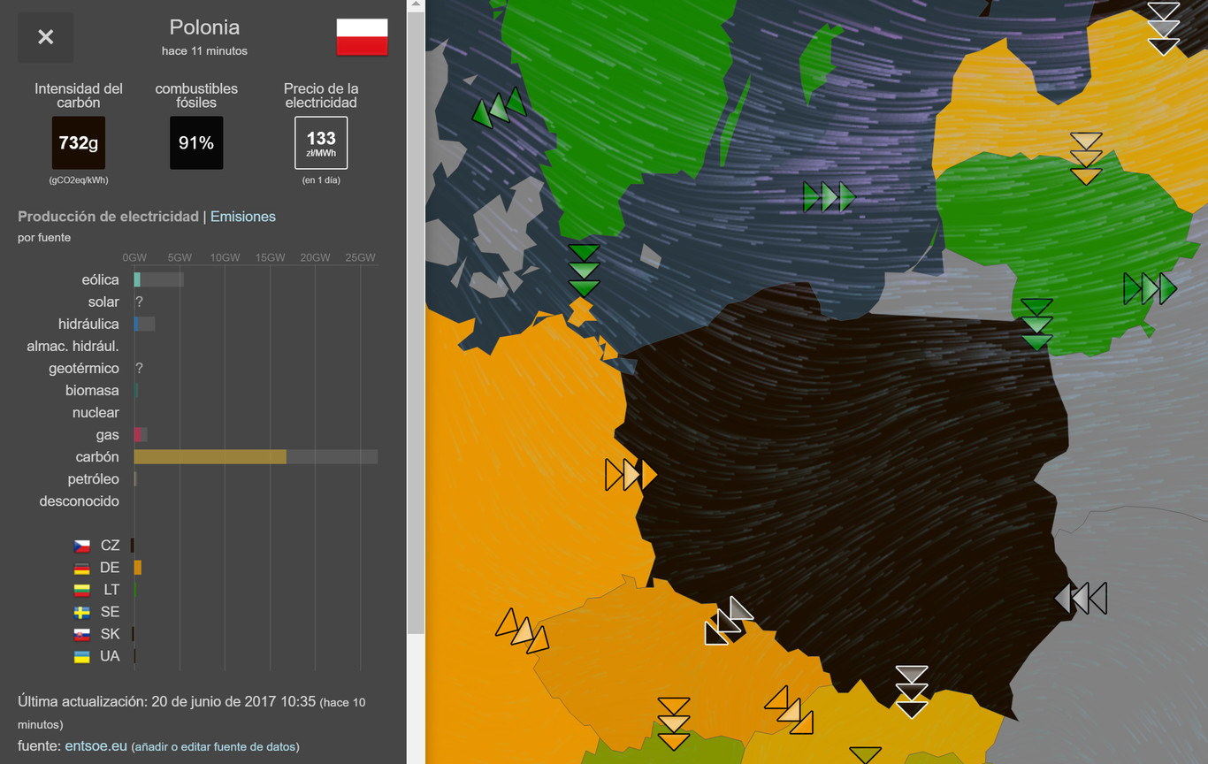Close the Polonia detail panel
Screen dimensions: 1208x764
(x=45, y=37)
